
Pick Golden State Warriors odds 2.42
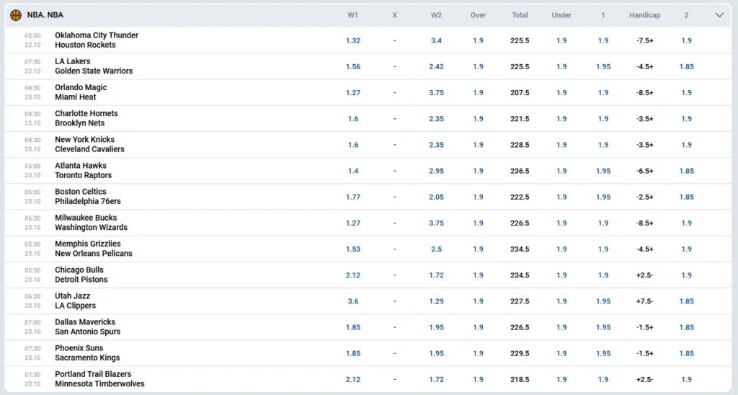[x=436, y=66]
